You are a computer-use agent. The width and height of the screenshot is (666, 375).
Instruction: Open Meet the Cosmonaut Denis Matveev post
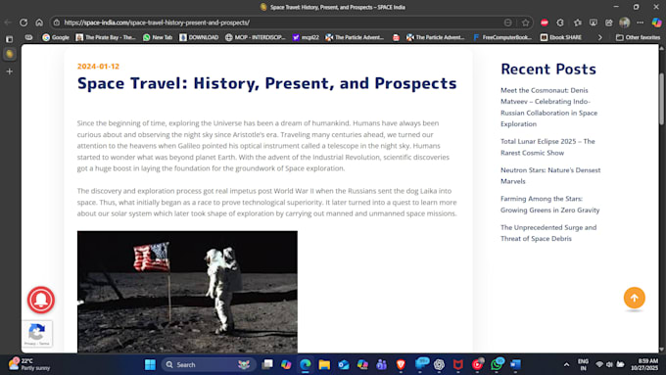[x=548, y=107]
